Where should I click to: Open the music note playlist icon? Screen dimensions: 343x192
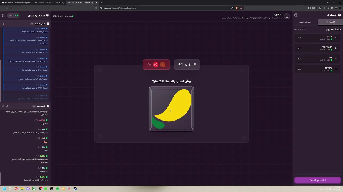320,8
